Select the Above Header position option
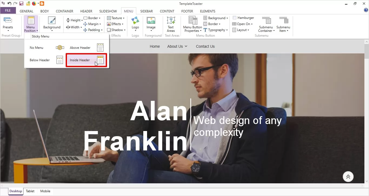The height and width of the screenshot is (196, 369). 86,48
